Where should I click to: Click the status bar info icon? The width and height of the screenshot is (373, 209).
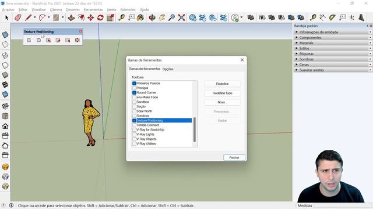11,205
